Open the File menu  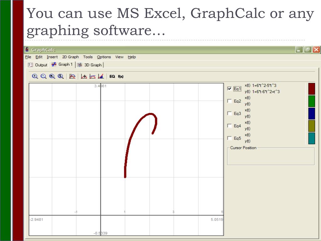[28, 57]
